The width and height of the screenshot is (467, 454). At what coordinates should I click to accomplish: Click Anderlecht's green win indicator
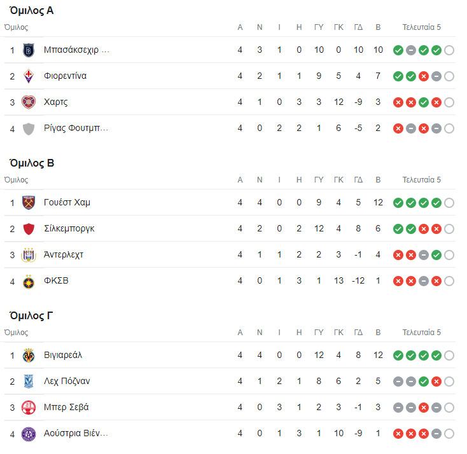[x=436, y=255]
